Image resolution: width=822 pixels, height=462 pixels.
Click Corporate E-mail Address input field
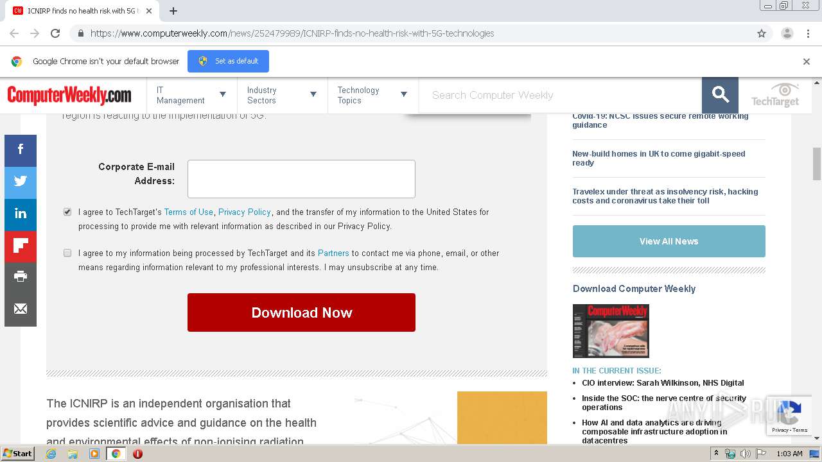point(301,179)
